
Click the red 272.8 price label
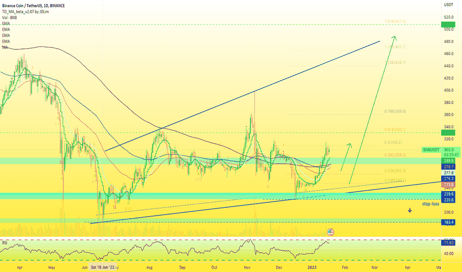(448, 184)
